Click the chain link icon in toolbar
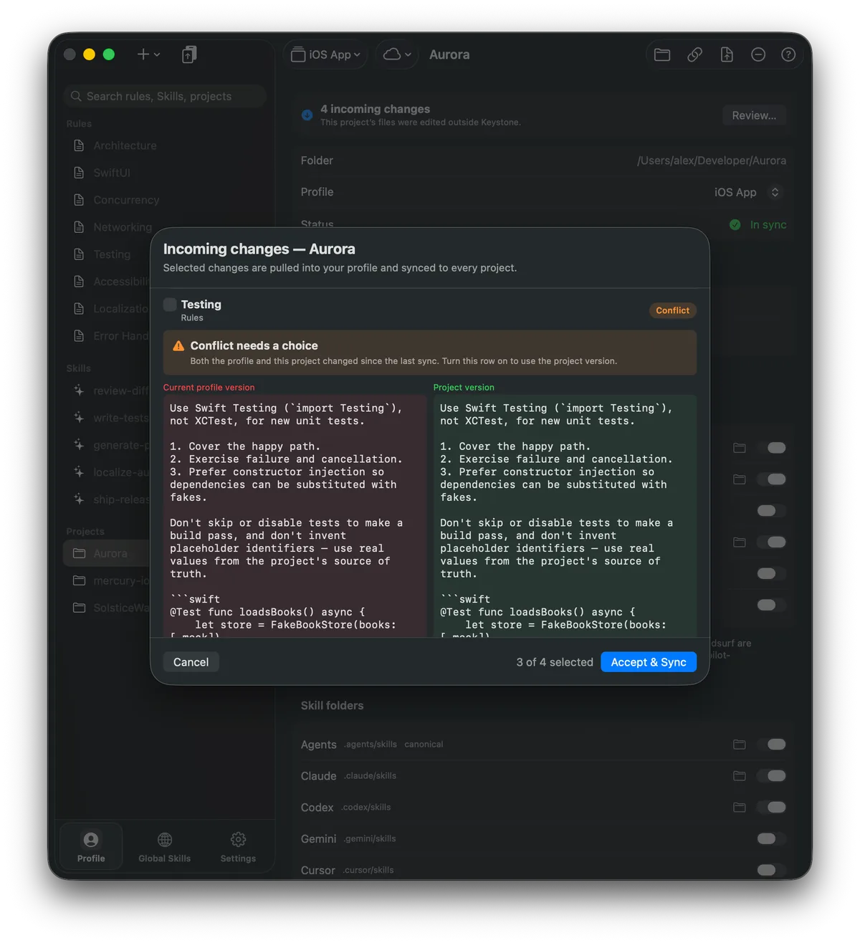 (694, 54)
